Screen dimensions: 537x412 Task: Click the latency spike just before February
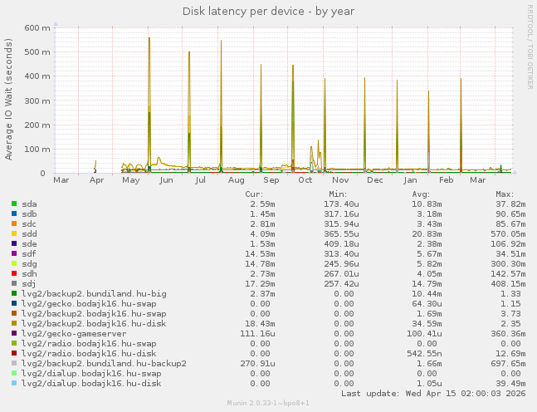[x=428, y=130]
